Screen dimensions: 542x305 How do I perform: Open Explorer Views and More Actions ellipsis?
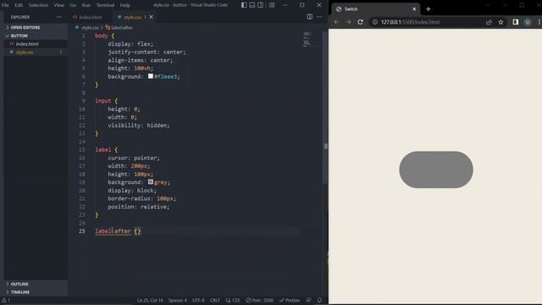tap(59, 17)
